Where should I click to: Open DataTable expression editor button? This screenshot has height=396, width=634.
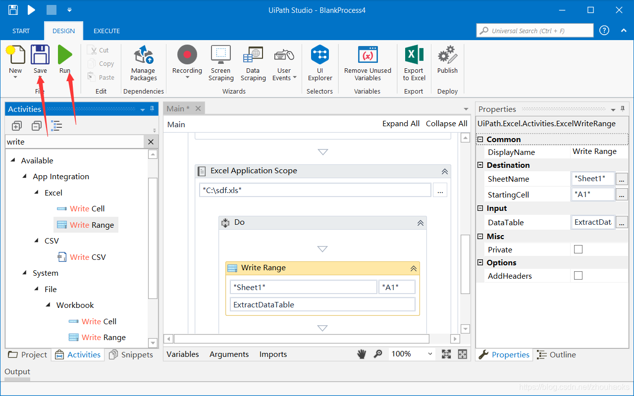coord(622,222)
